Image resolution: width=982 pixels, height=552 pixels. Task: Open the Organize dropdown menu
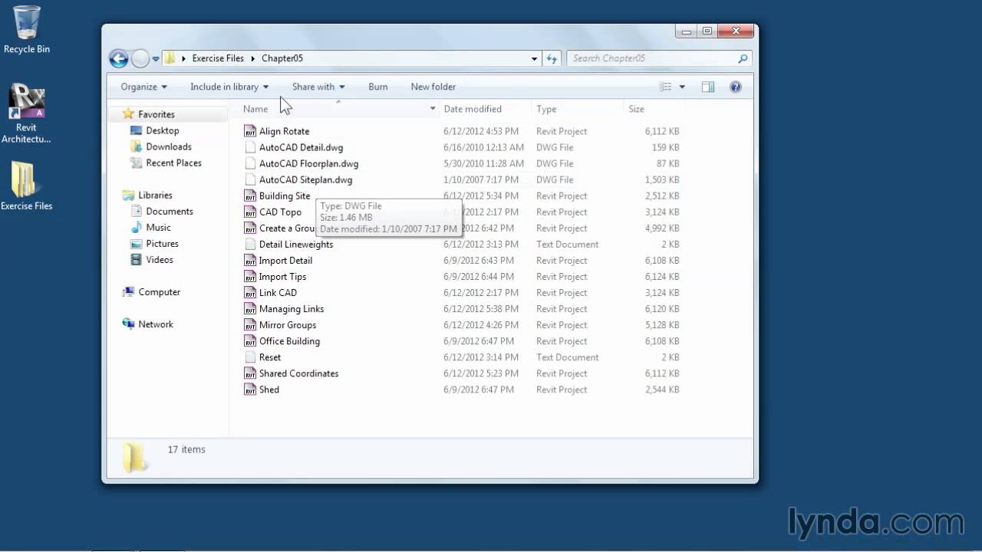[x=143, y=87]
